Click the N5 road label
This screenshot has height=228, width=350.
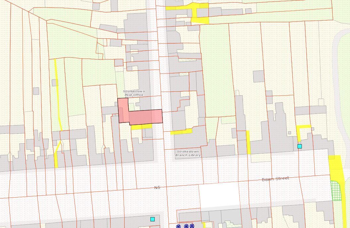(157, 188)
